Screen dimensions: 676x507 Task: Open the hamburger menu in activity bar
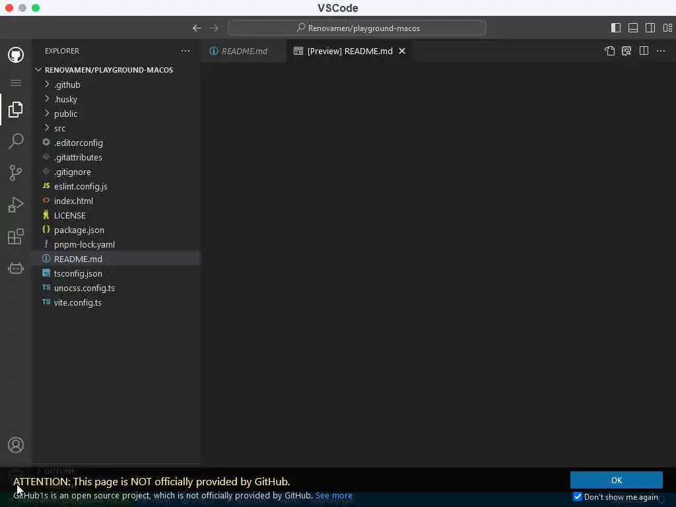pyautogui.click(x=16, y=83)
